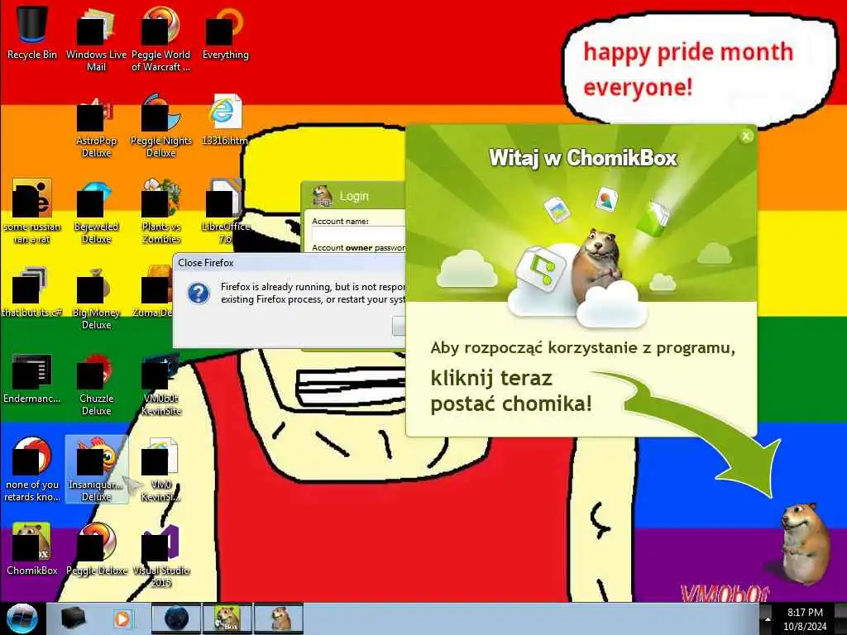
Task: Click the Close Firefox dialog title bar
Action: click(289, 263)
